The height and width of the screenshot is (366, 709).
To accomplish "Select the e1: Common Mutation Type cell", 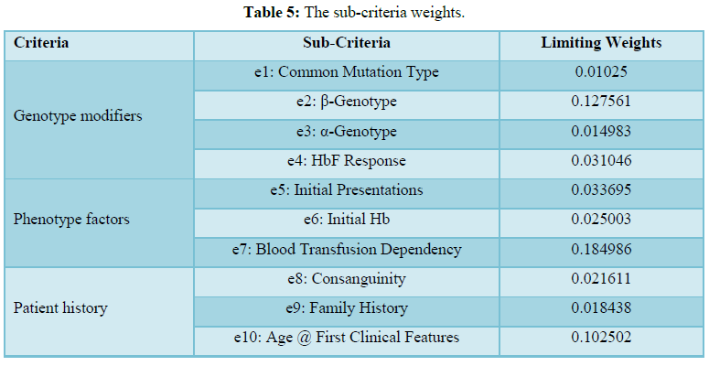I will tap(346, 72).
